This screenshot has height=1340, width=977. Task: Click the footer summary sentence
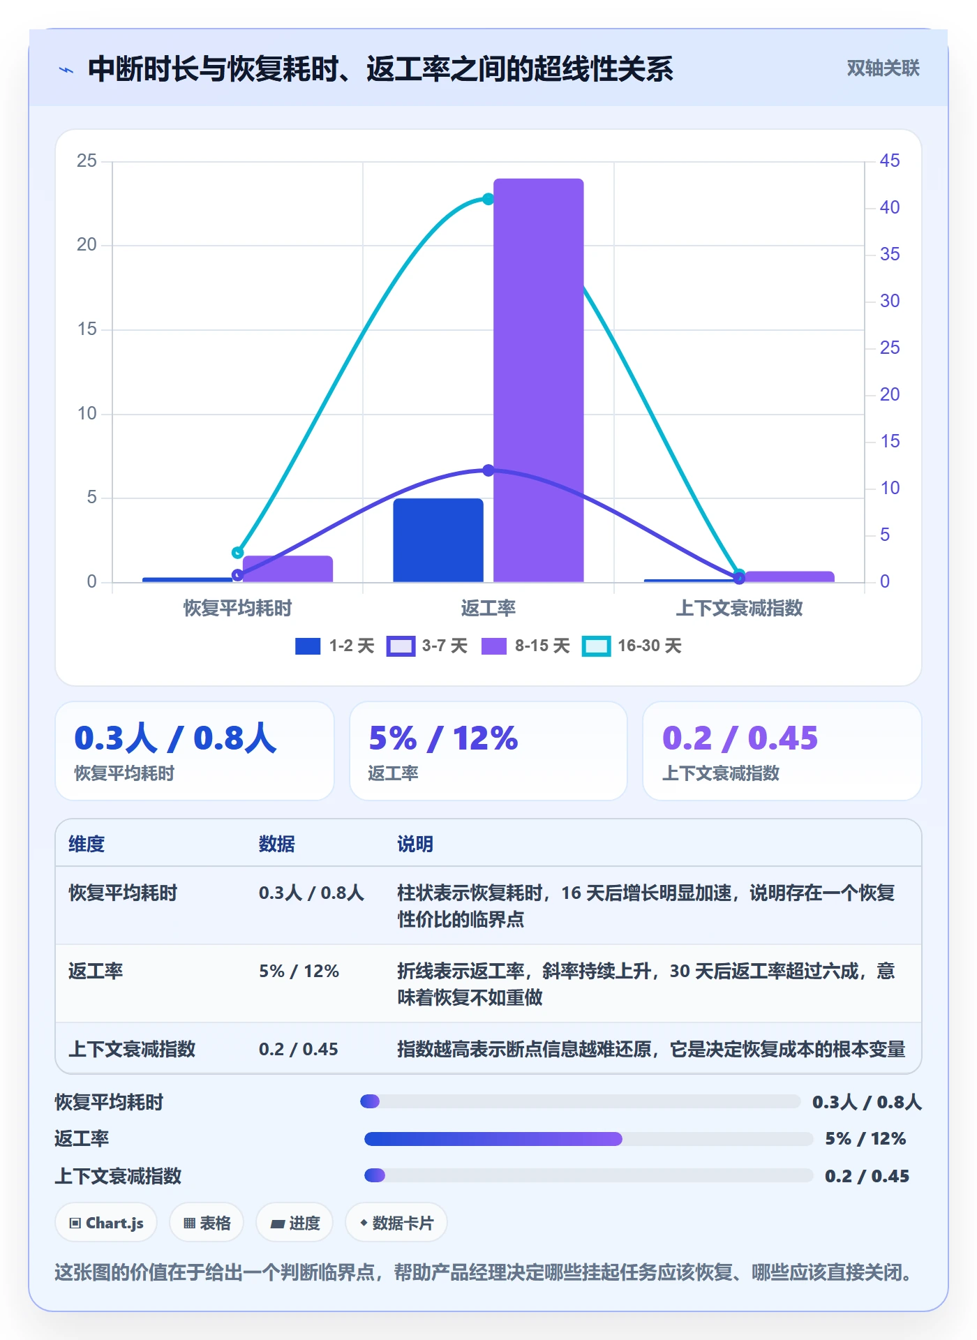click(486, 1272)
